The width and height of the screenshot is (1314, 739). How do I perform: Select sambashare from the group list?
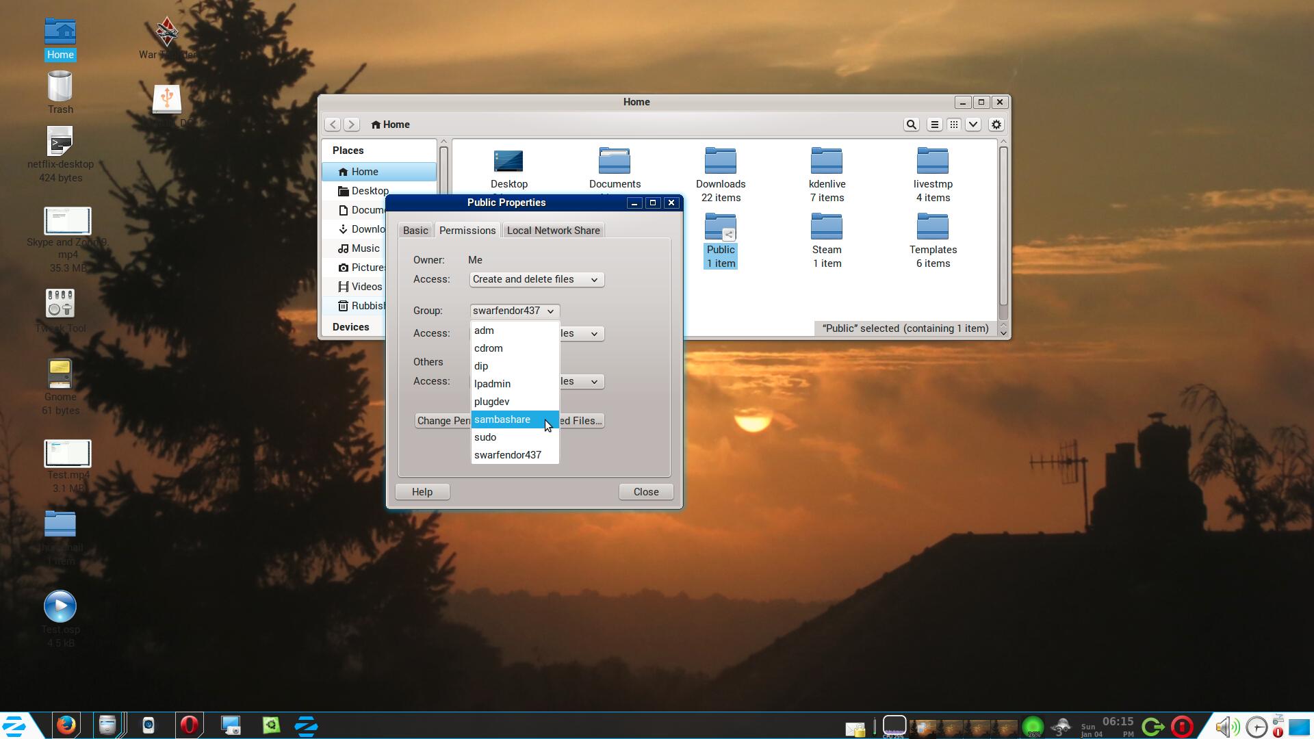point(502,419)
